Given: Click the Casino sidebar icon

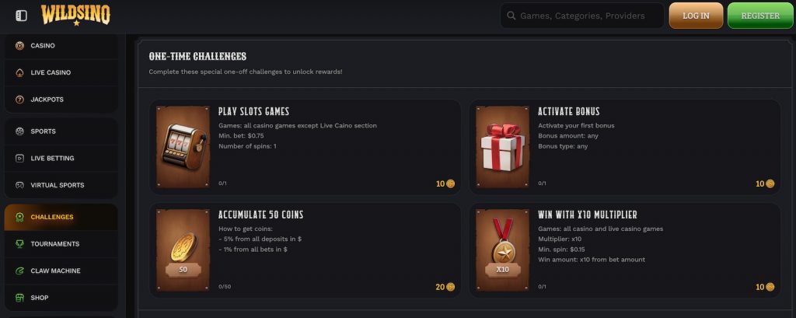Looking at the screenshot, I should coord(19,46).
